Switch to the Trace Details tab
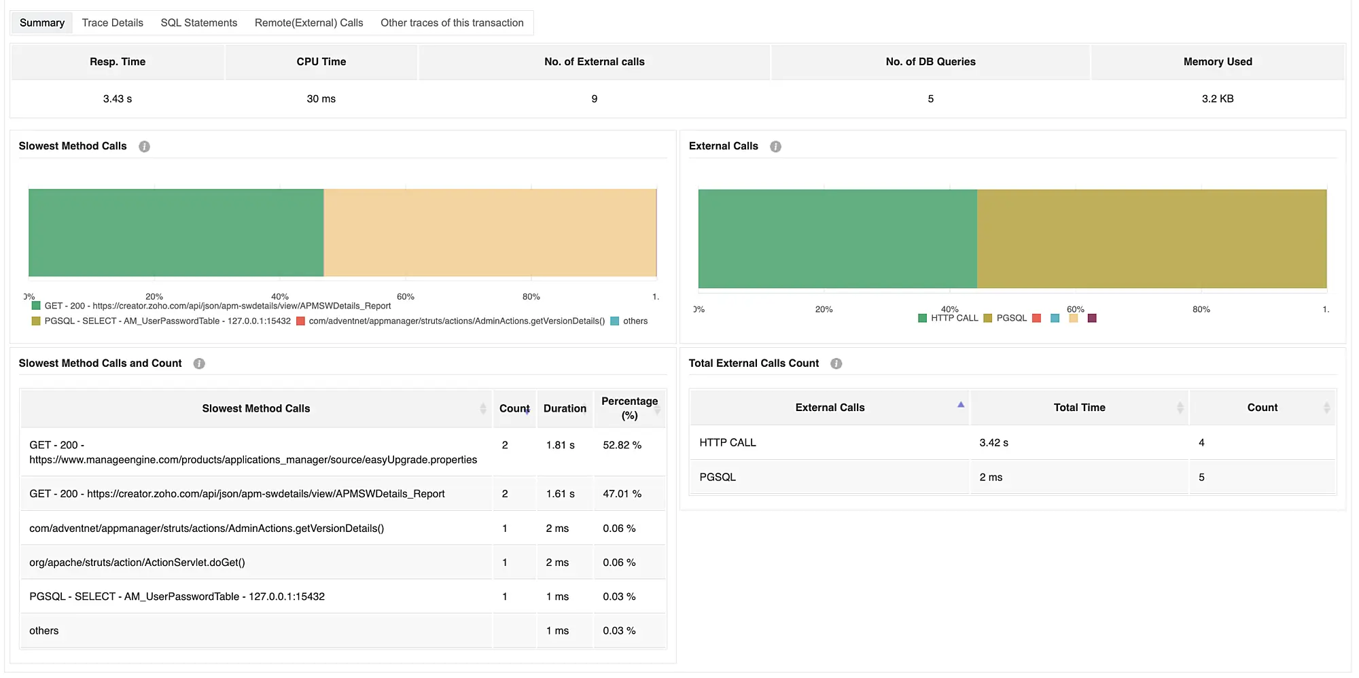1359x678 pixels. tap(112, 22)
